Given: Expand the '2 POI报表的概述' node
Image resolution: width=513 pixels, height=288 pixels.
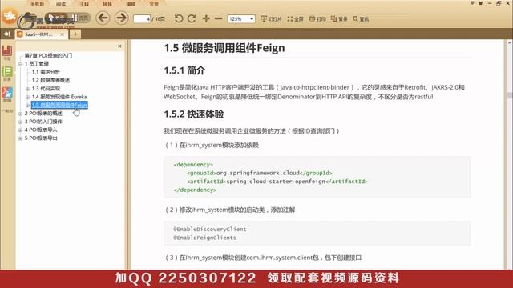Looking at the screenshot, I should (20, 114).
